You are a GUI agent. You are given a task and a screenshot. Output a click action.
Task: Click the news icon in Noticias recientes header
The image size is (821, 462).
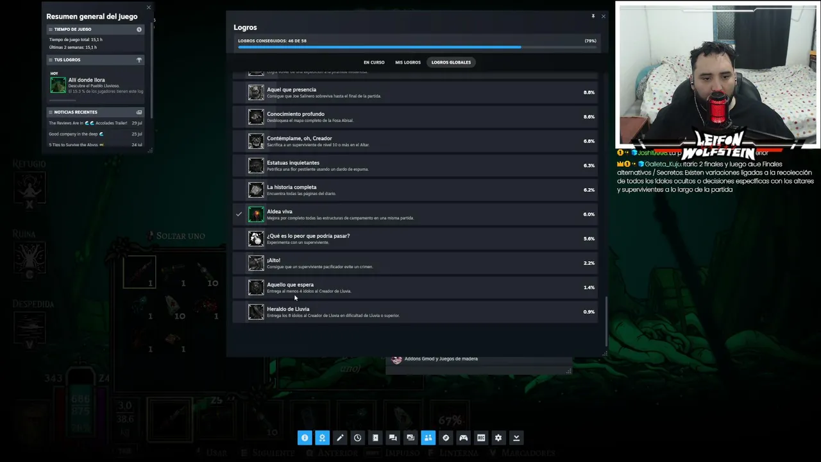pos(139,112)
